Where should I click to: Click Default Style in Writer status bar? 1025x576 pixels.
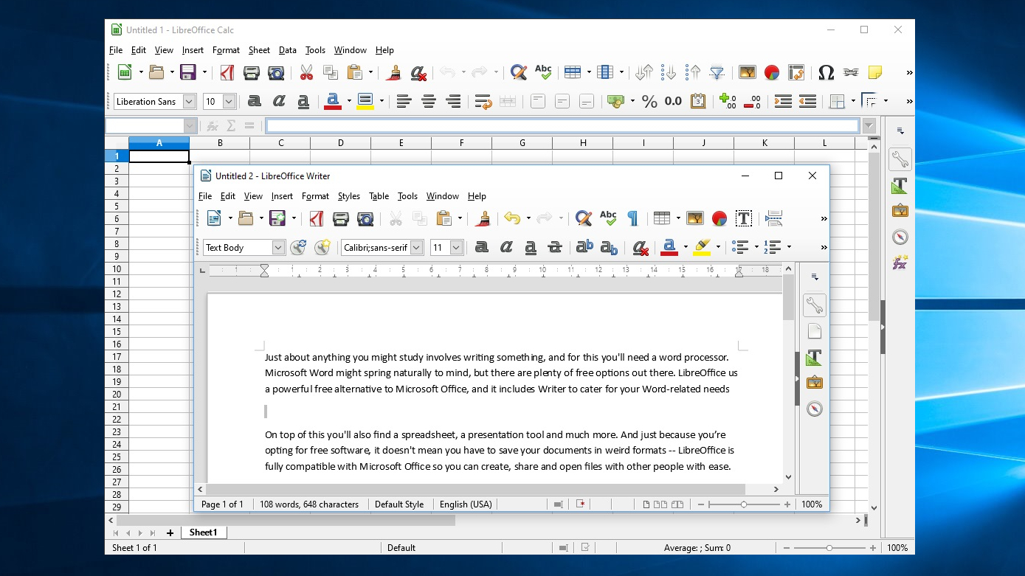399,504
